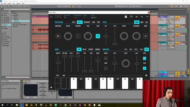Click Ableton stop transport button
The height and width of the screenshot is (107, 190).
coord(71,6)
